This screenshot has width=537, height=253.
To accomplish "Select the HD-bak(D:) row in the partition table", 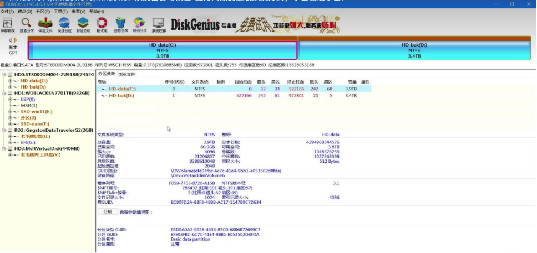I will click(234, 96).
